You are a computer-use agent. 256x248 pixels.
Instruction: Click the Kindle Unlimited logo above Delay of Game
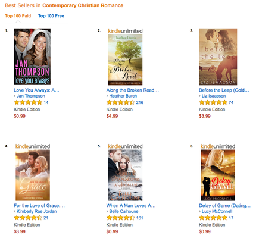(218, 146)
